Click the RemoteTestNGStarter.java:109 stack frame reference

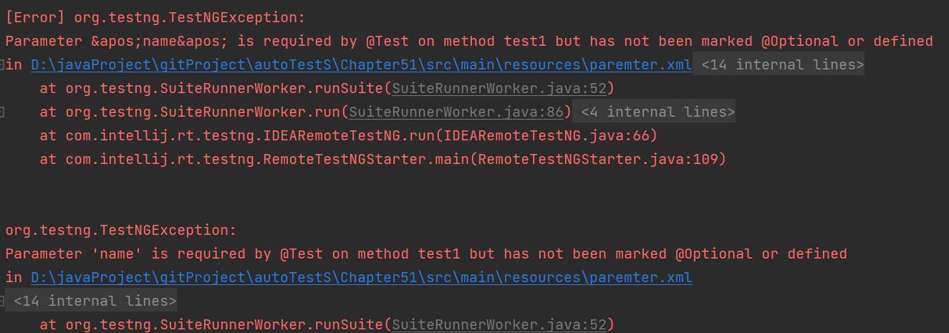coord(597,160)
